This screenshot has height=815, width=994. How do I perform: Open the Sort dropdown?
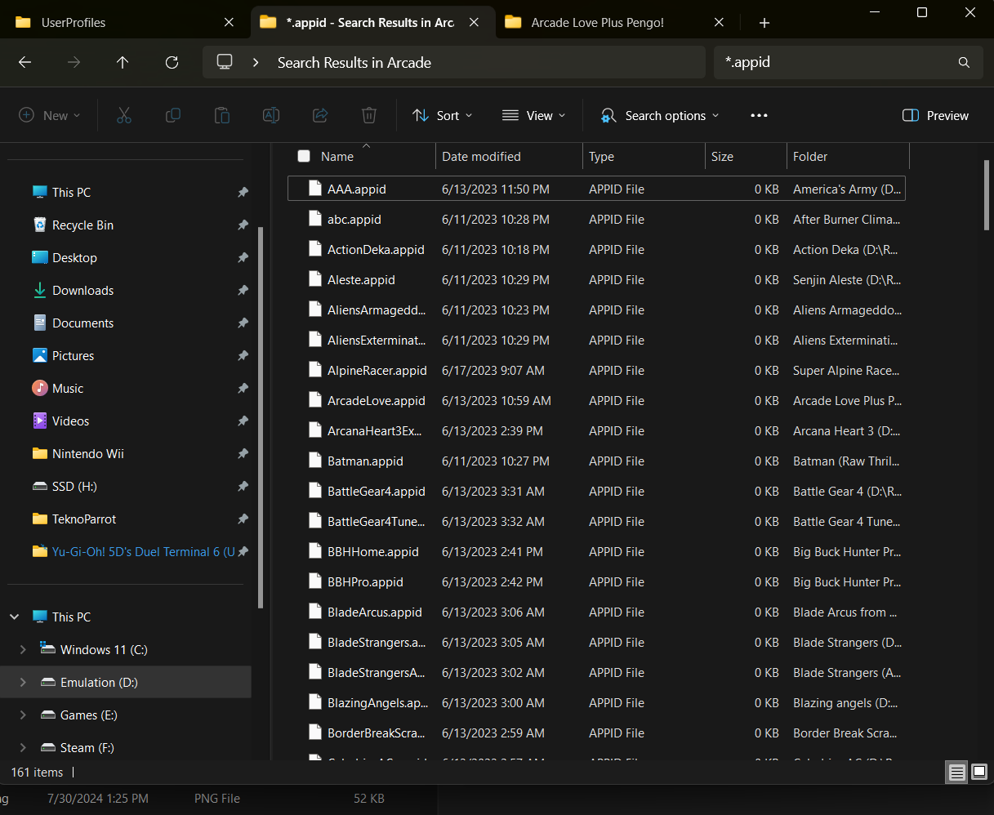tap(443, 115)
